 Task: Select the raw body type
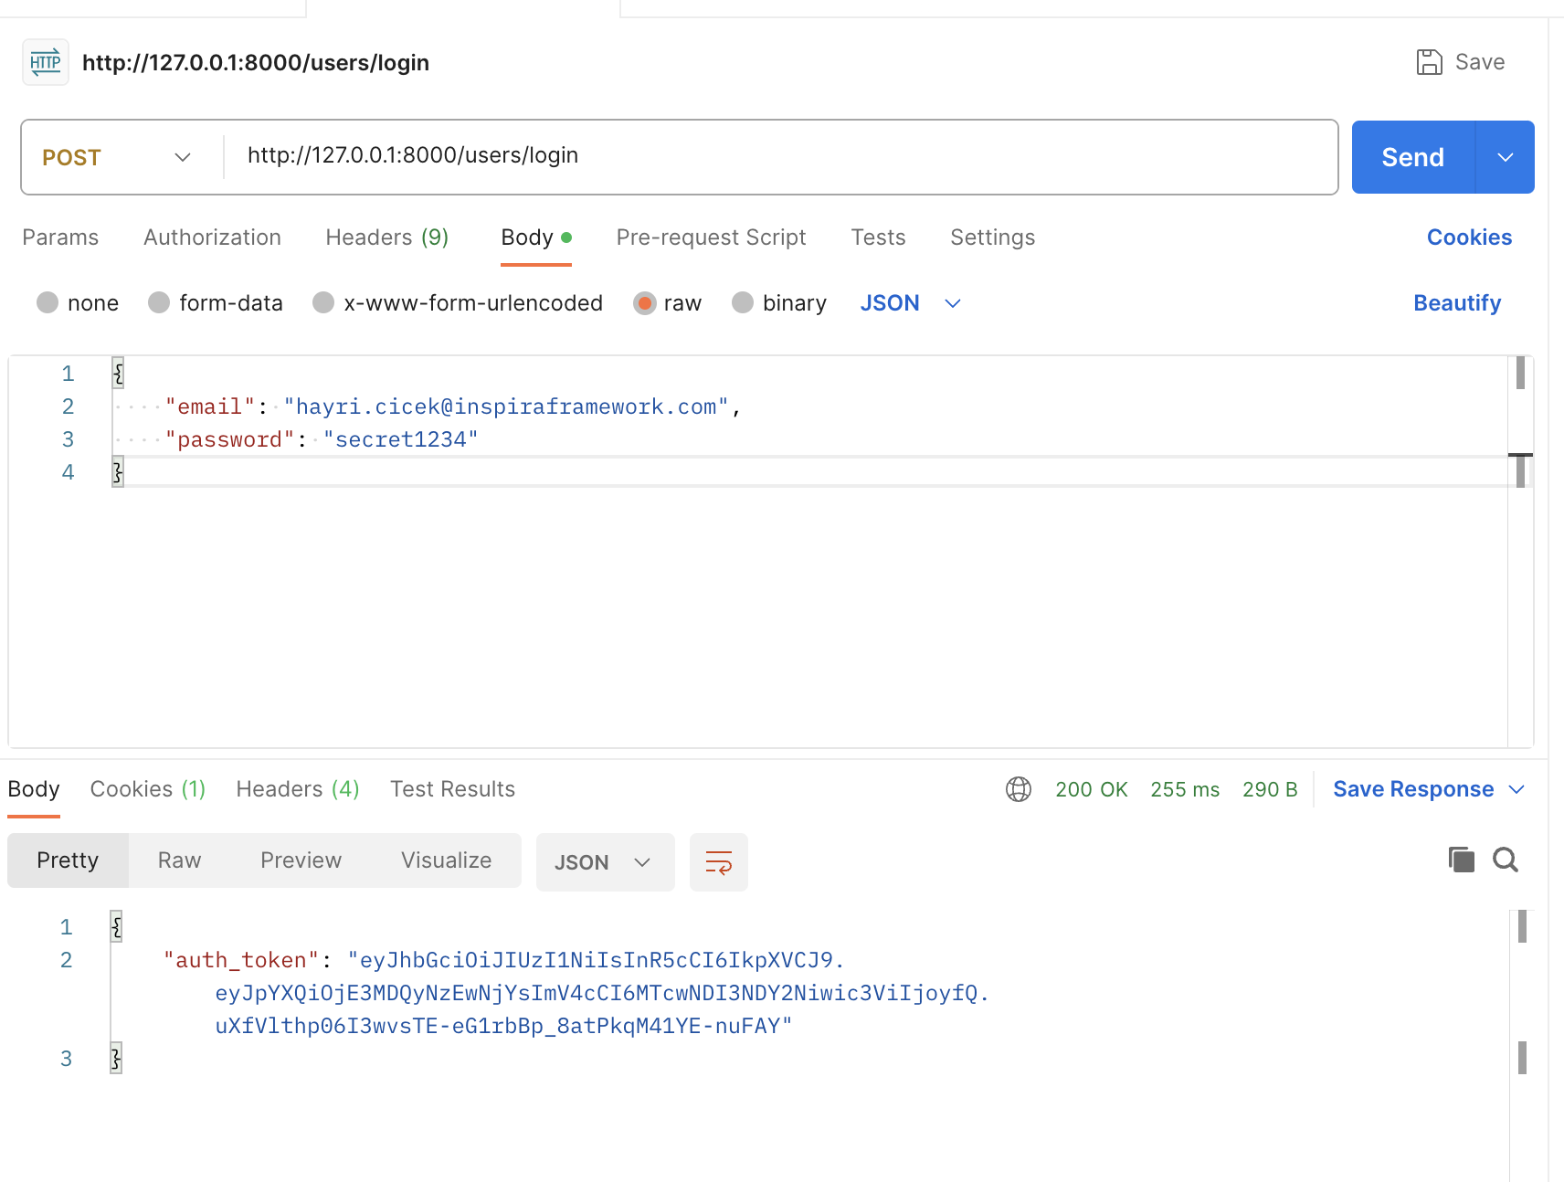point(644,302)
